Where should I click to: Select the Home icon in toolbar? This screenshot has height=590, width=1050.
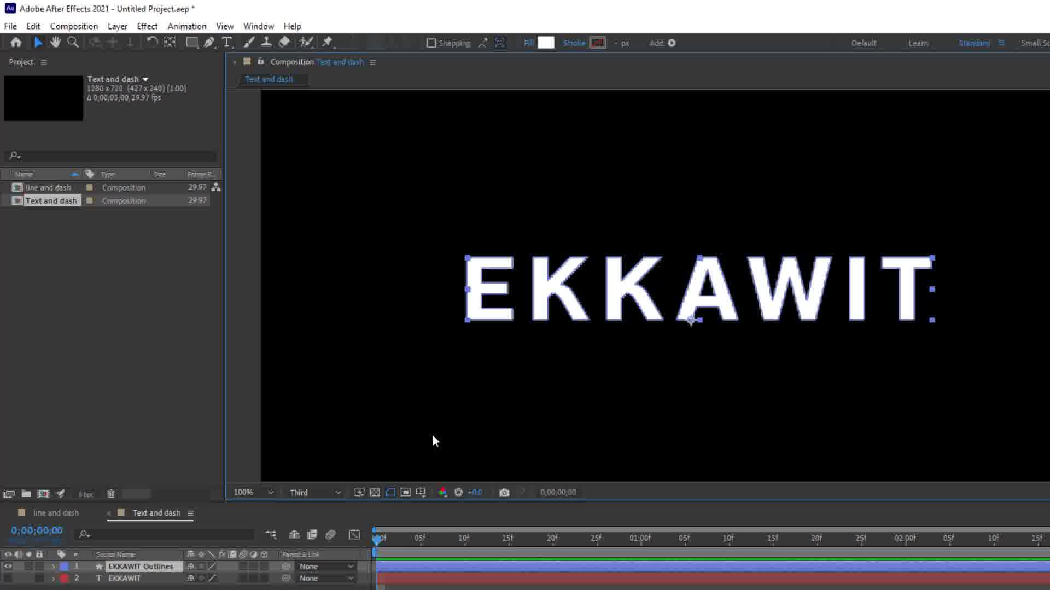(16, 43)
